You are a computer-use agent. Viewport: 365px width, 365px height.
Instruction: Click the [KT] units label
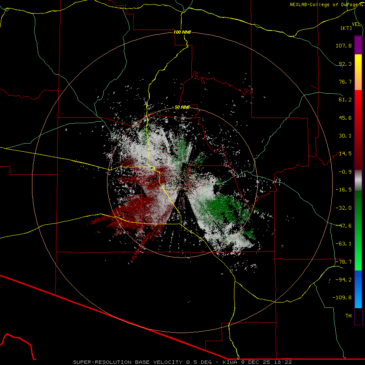346,28
